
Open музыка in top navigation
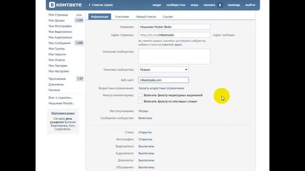click(209, 5)
